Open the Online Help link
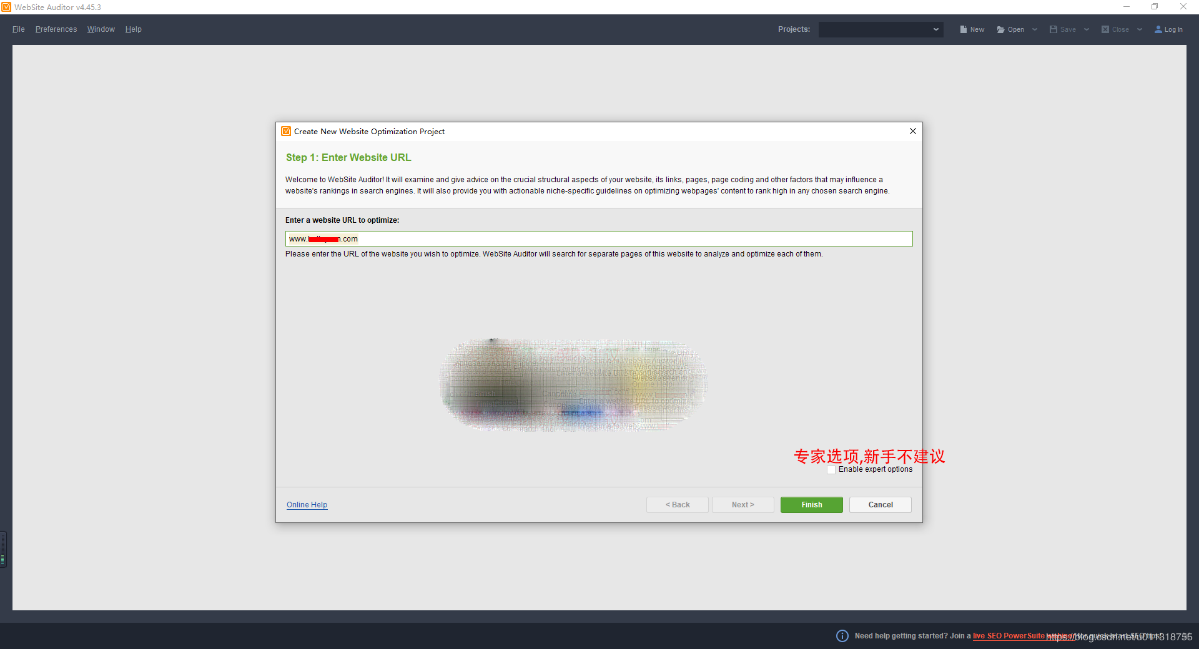The height and width of the screenshot is (649, 1199). 307,505
